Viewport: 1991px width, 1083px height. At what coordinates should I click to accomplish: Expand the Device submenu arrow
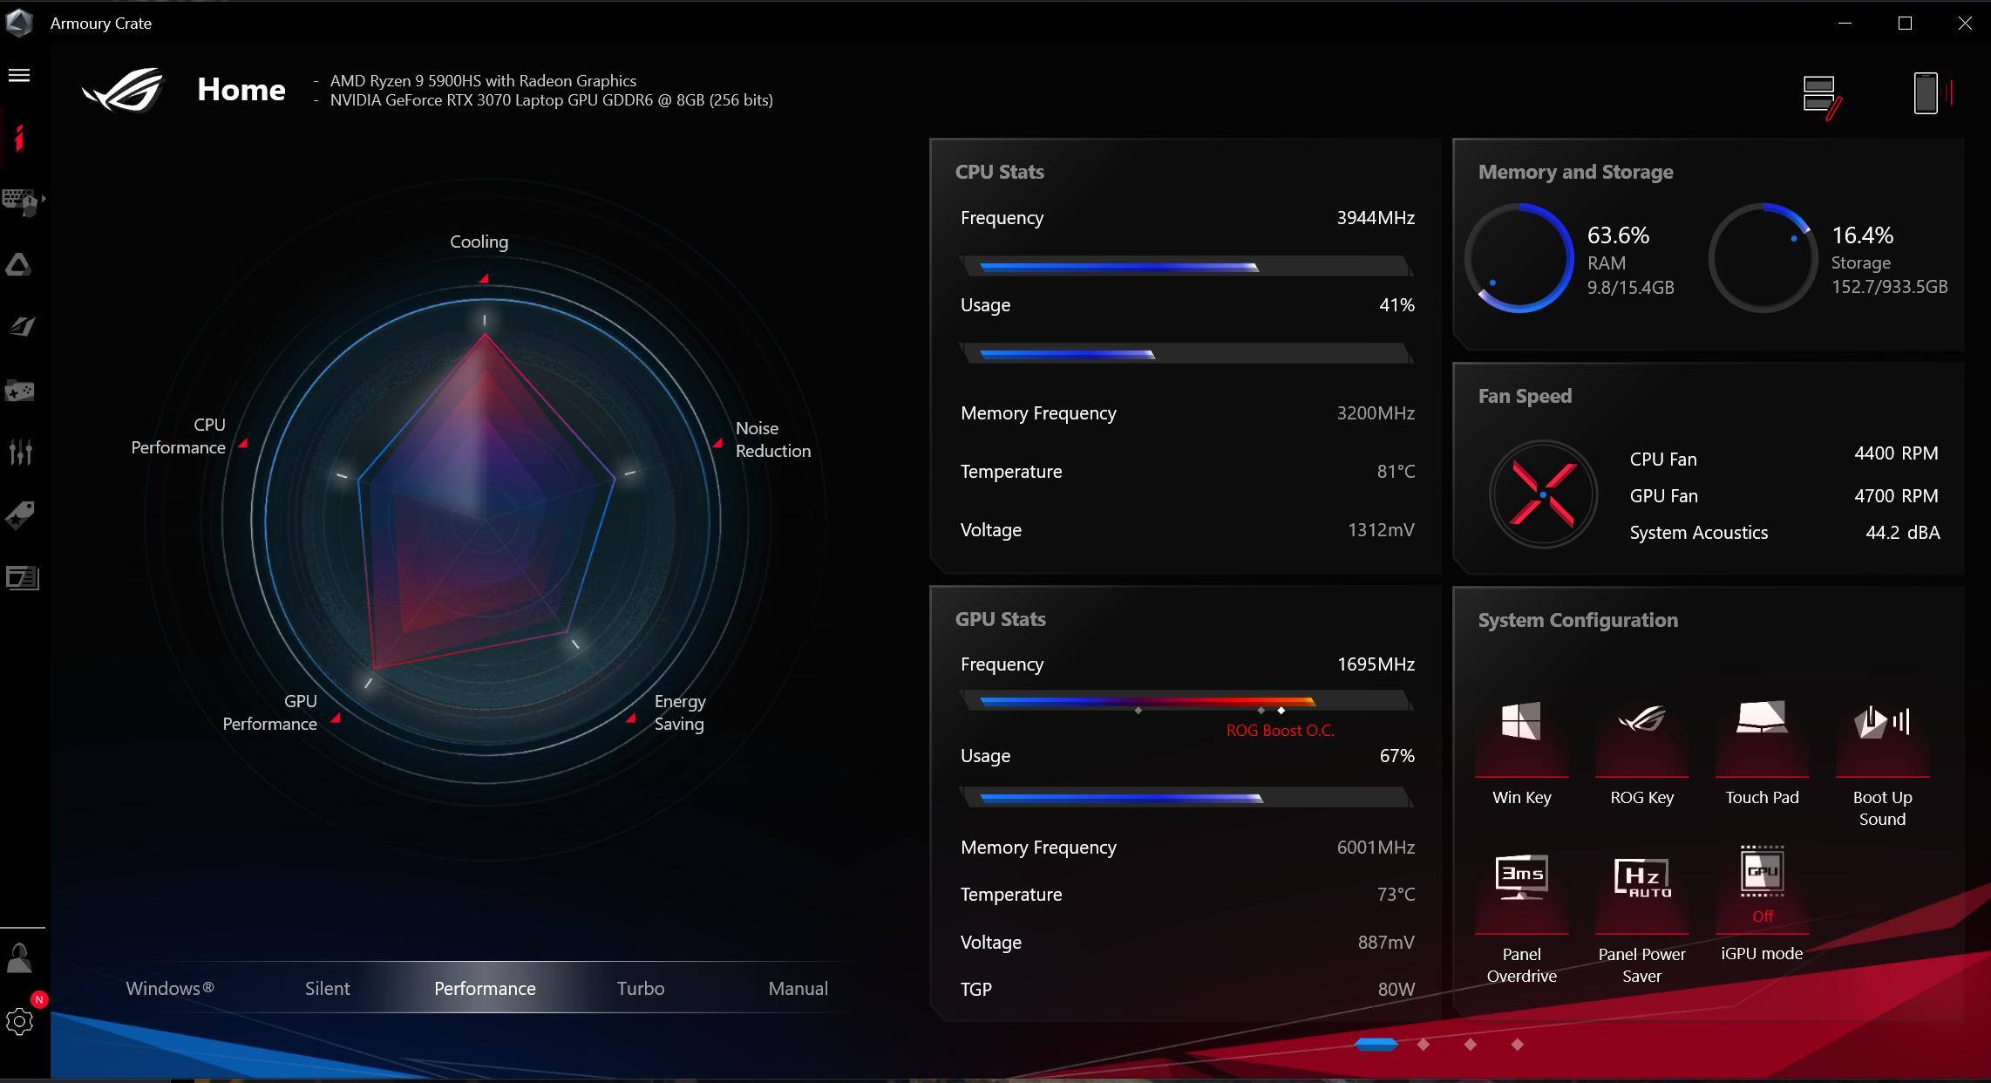pyautogui.click(x=44, y=199)
